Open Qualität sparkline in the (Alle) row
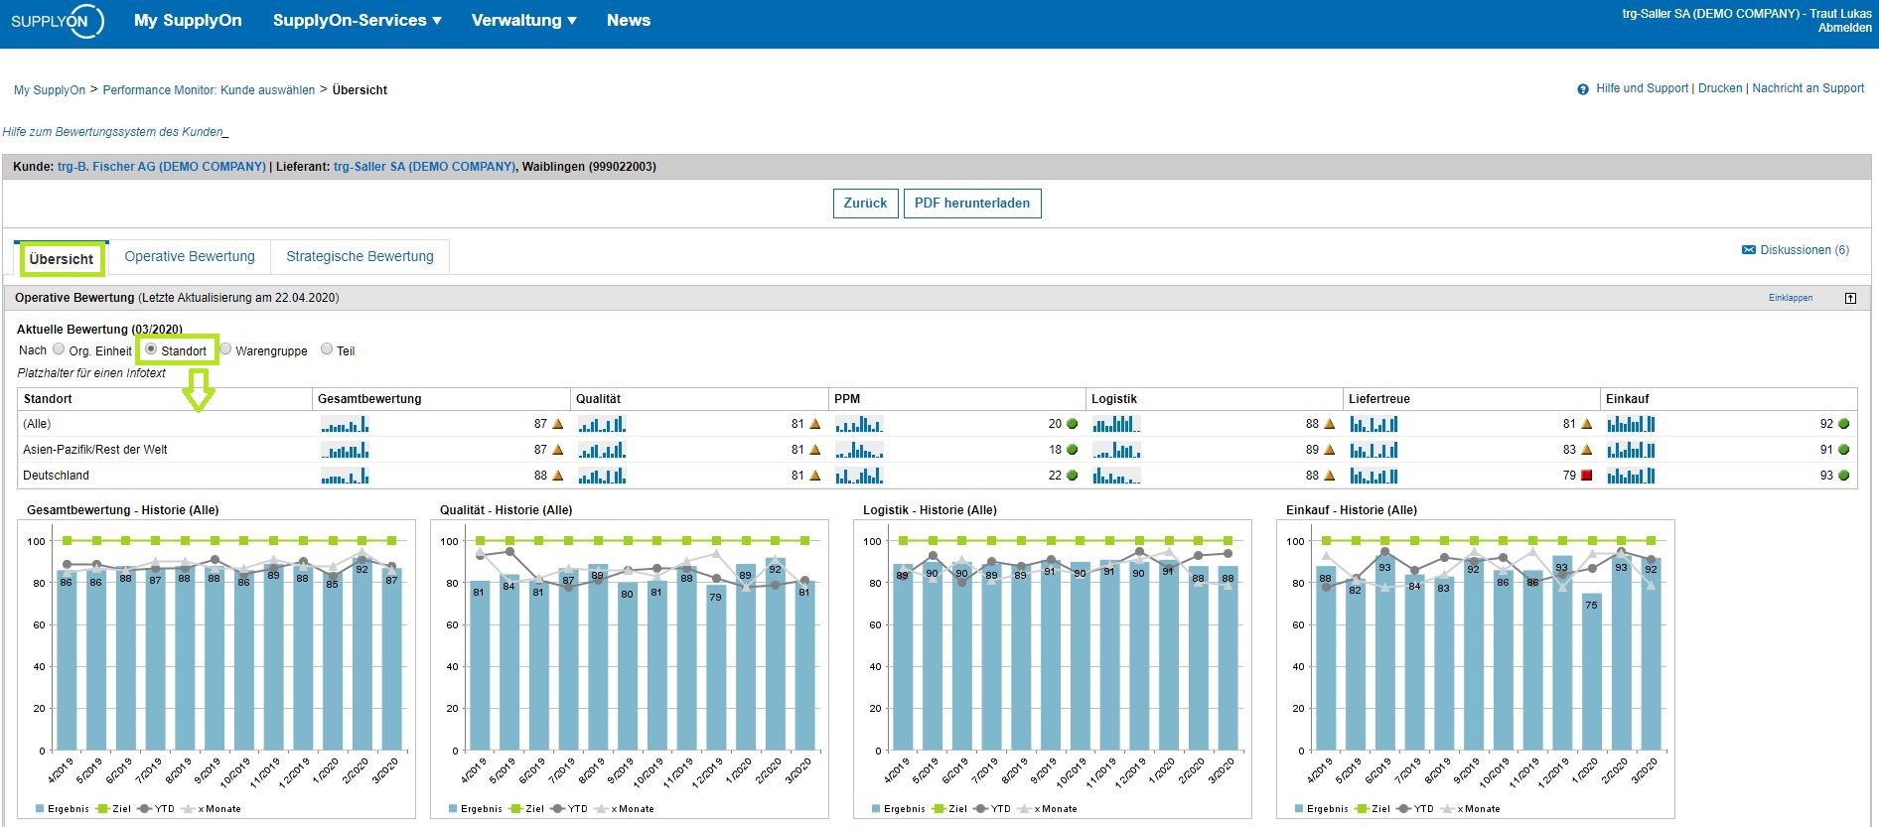Screen dimensions: 1879x827 (602, 424)
